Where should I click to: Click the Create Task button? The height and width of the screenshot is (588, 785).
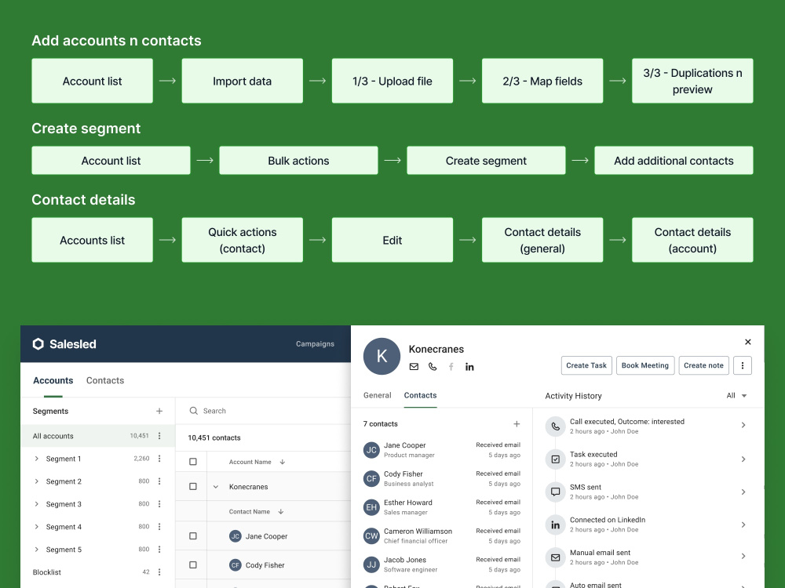[586, 365]
